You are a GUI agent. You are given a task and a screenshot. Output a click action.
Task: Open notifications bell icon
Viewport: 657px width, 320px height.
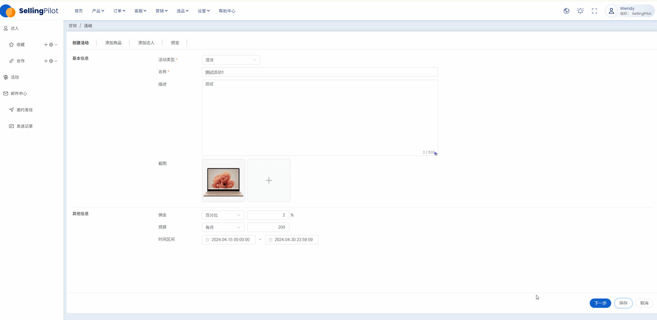pyautogui.click(x=580, y=11)
